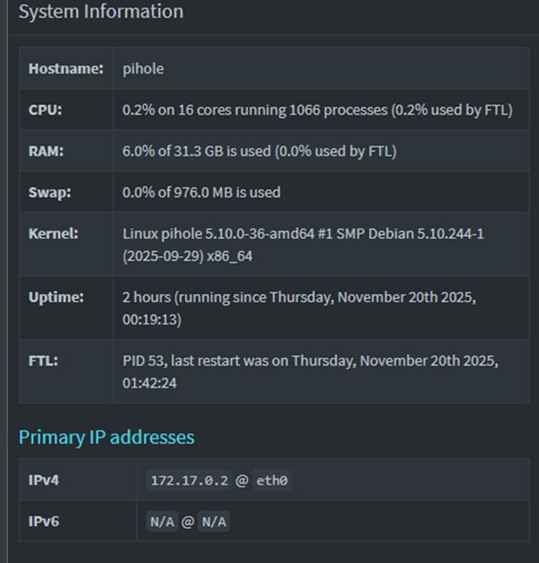Click the uptime 2 hours value text

click(x=299, y=308)
